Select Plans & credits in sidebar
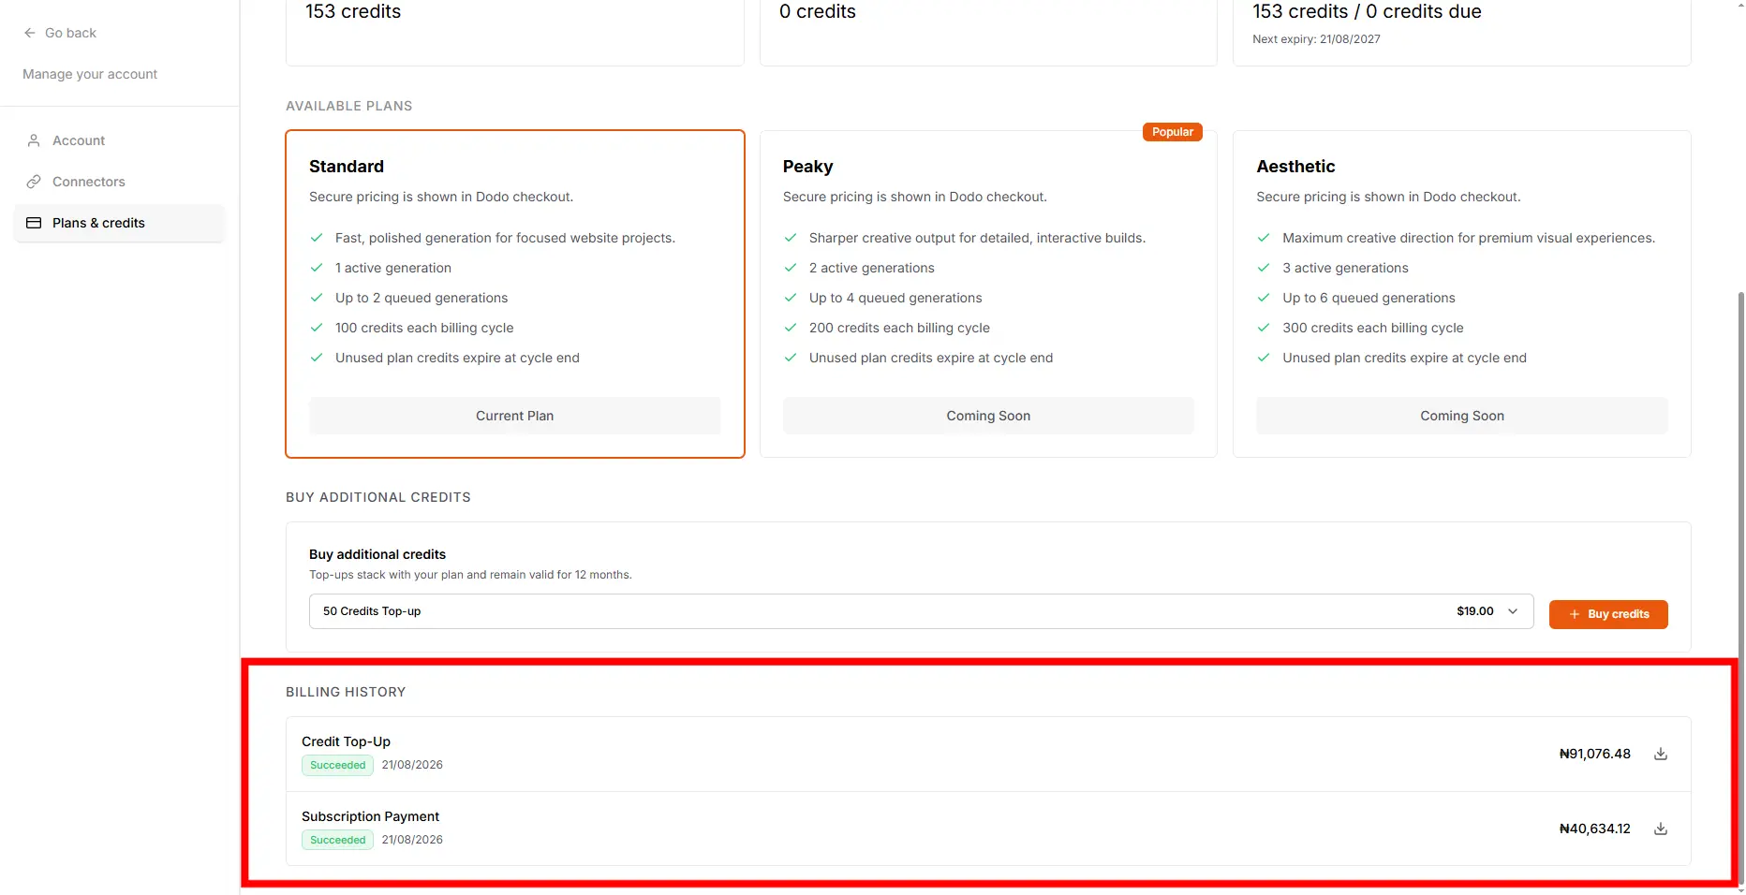The width and height of the screenshot is (1746, 895). coord(119,223)
